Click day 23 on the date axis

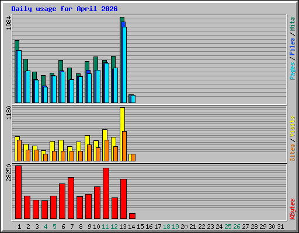pyautogui.click(x=210, y=227)
